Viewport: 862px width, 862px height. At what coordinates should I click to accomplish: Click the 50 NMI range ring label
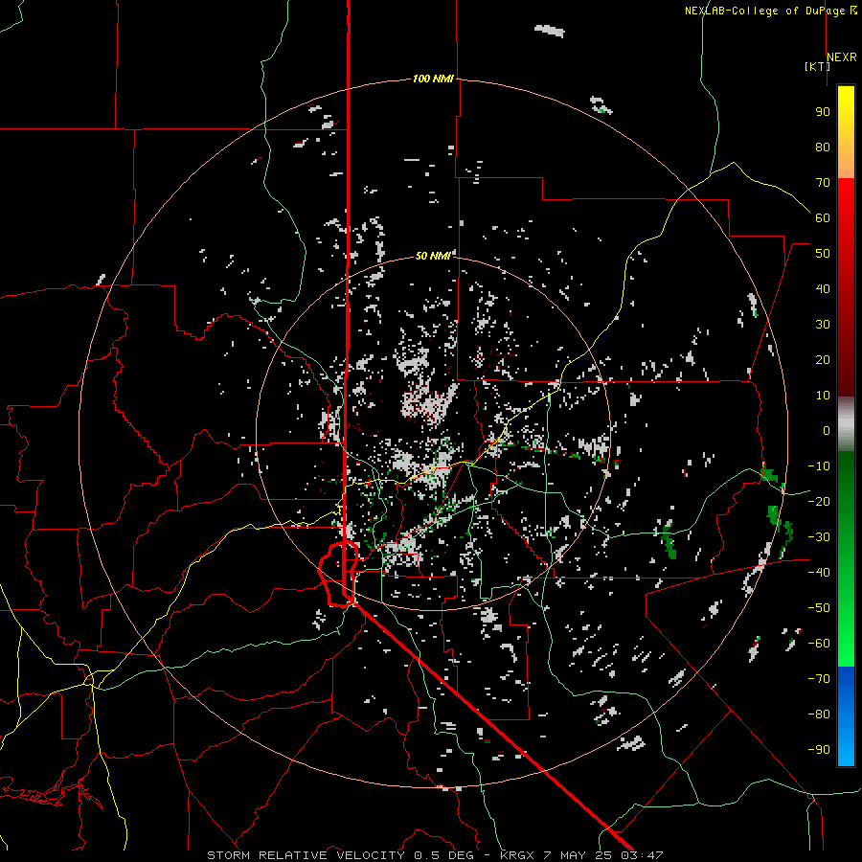pos(433,256)
